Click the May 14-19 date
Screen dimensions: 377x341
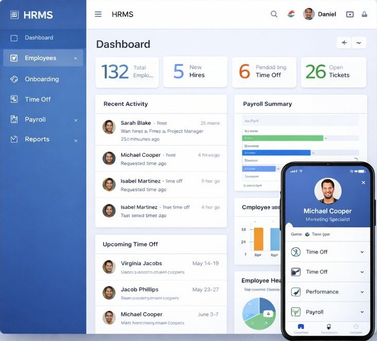tap(205, 263)
